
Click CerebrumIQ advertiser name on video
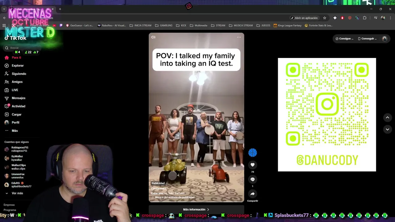pos(158,188)
